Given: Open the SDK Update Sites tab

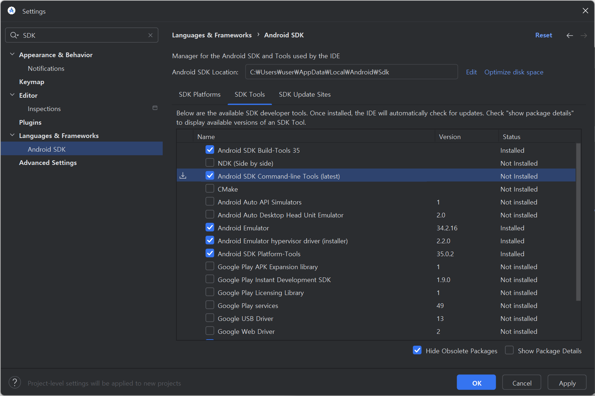Looking at the screenshot, I should [305, 95].
